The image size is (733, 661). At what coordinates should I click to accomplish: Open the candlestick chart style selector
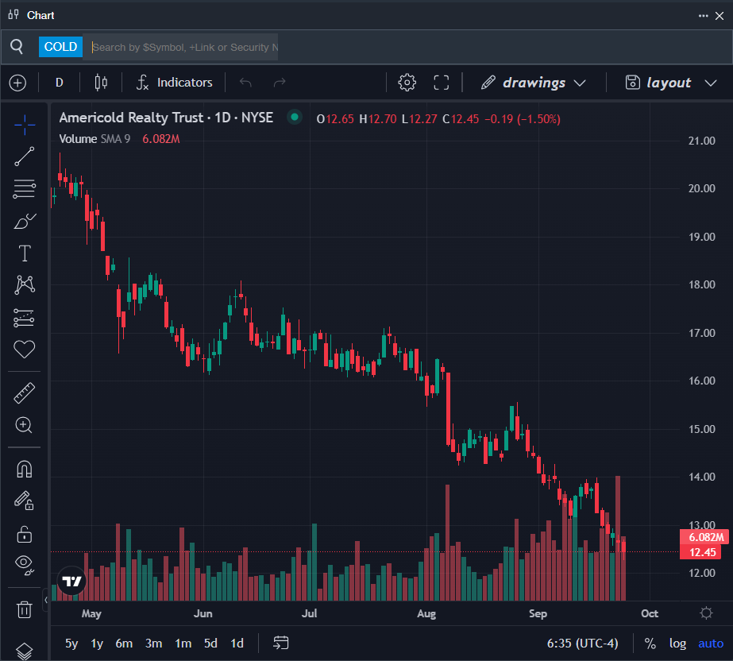101,83
